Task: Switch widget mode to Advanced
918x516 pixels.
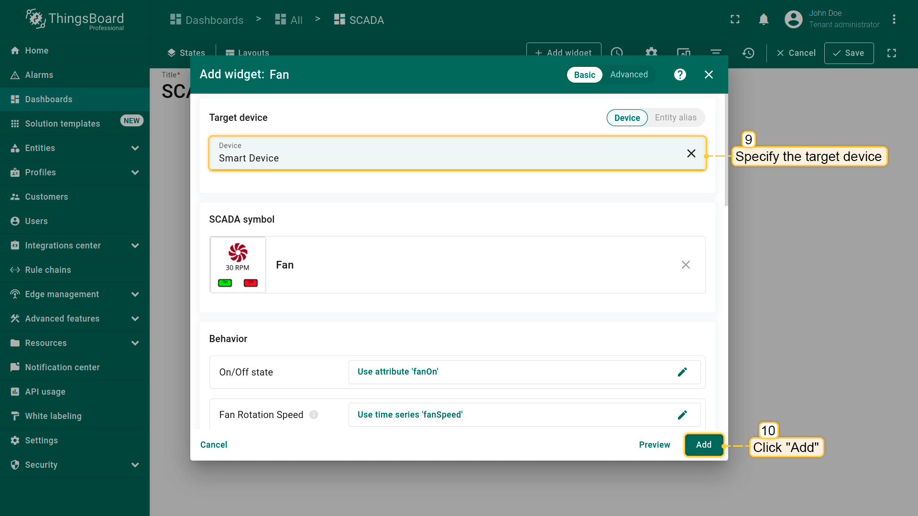Action: [629, 75]
